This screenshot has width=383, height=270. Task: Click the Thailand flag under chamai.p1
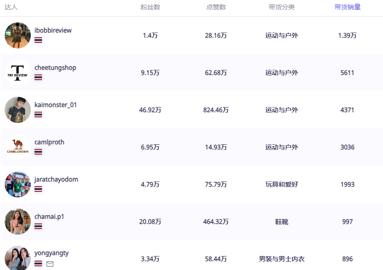[x=38, y=226]
